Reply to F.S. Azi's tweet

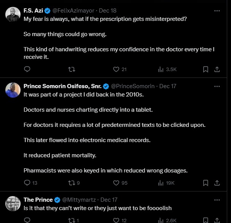click(x=27, y=69)
